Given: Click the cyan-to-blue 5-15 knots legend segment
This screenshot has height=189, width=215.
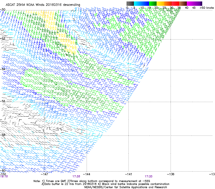Looking at the screenshot, I should pyautogui.click(x=141, y=3).
